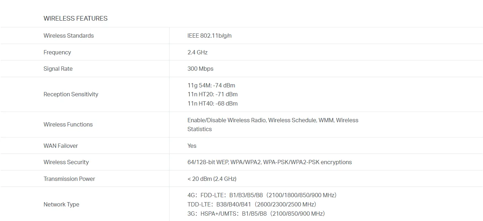Select the 2.4 GHz frequency value
The width and height of the screenshot is (483, 221).
(x=197, y=52)
